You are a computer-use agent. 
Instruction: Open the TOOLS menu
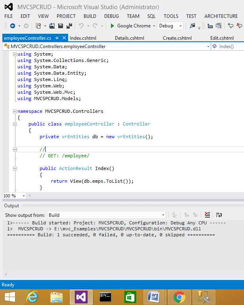pos(171,16)
